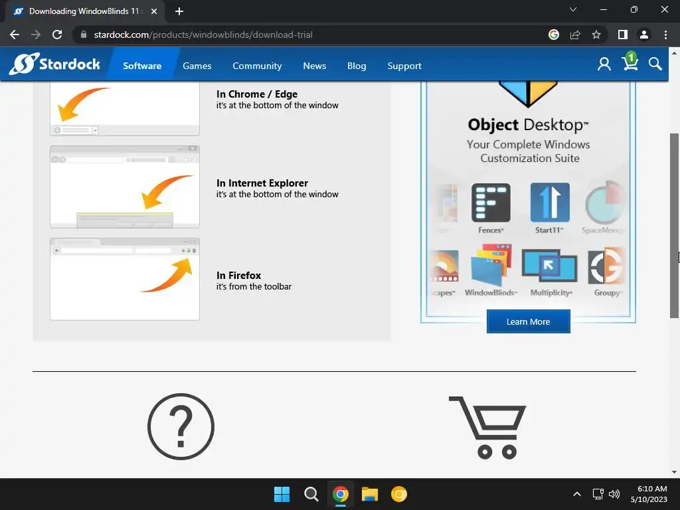Open the shopping cart with 1 item
The height and width of the screenshot is (510, 680).
[x=630, y=62]
